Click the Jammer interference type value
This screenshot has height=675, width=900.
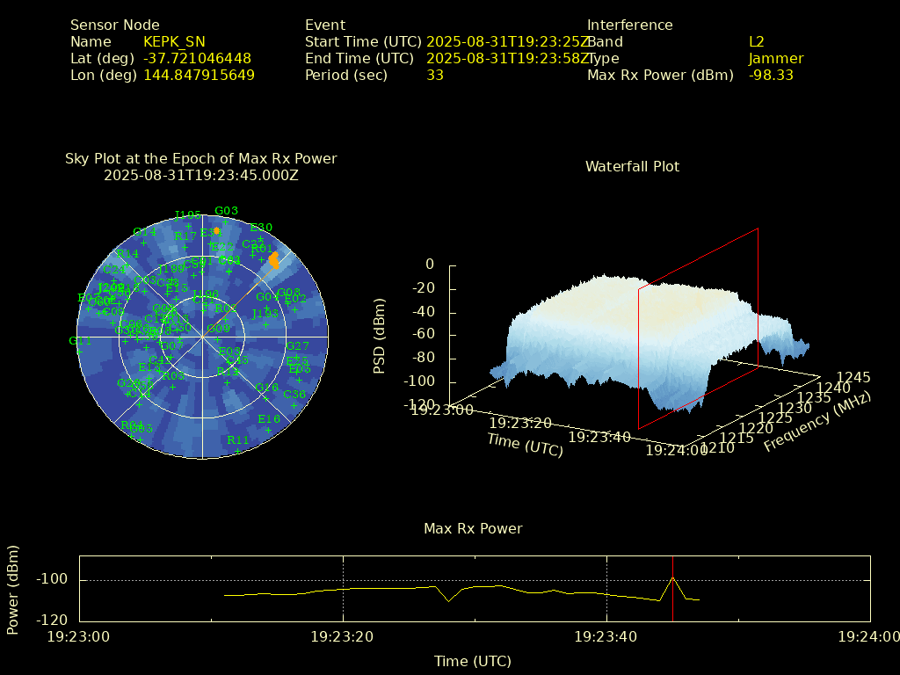click(775, 59)
